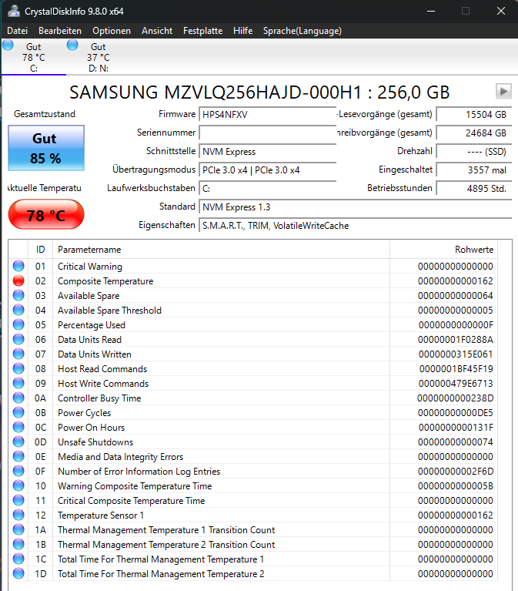Click status icon for Number of Error Information Log Entries
Image resolution: width=518 pixels, height=591 pixels.
(x=18, y=471)
